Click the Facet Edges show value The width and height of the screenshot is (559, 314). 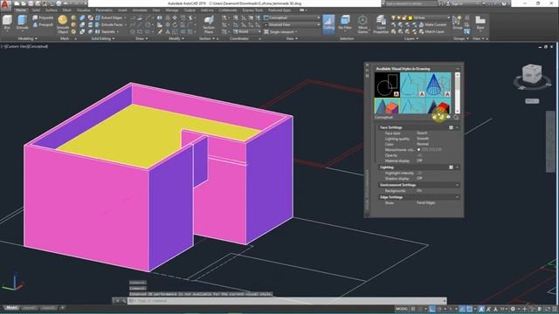pos(426,203)
